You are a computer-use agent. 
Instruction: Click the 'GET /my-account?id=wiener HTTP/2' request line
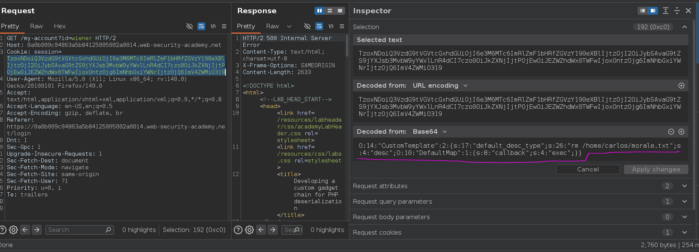point(61,38)
